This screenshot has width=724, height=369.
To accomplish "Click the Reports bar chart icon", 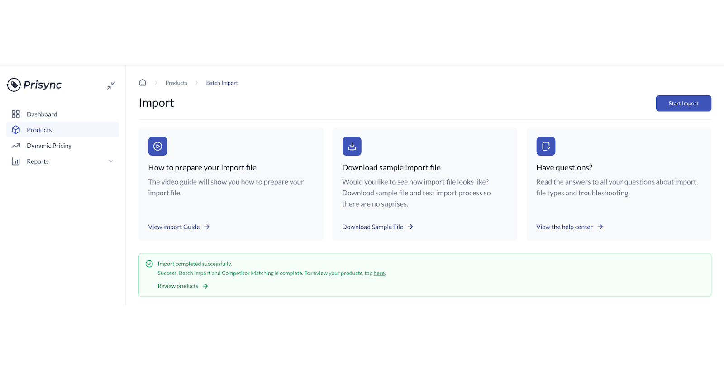I will point(16,161).
